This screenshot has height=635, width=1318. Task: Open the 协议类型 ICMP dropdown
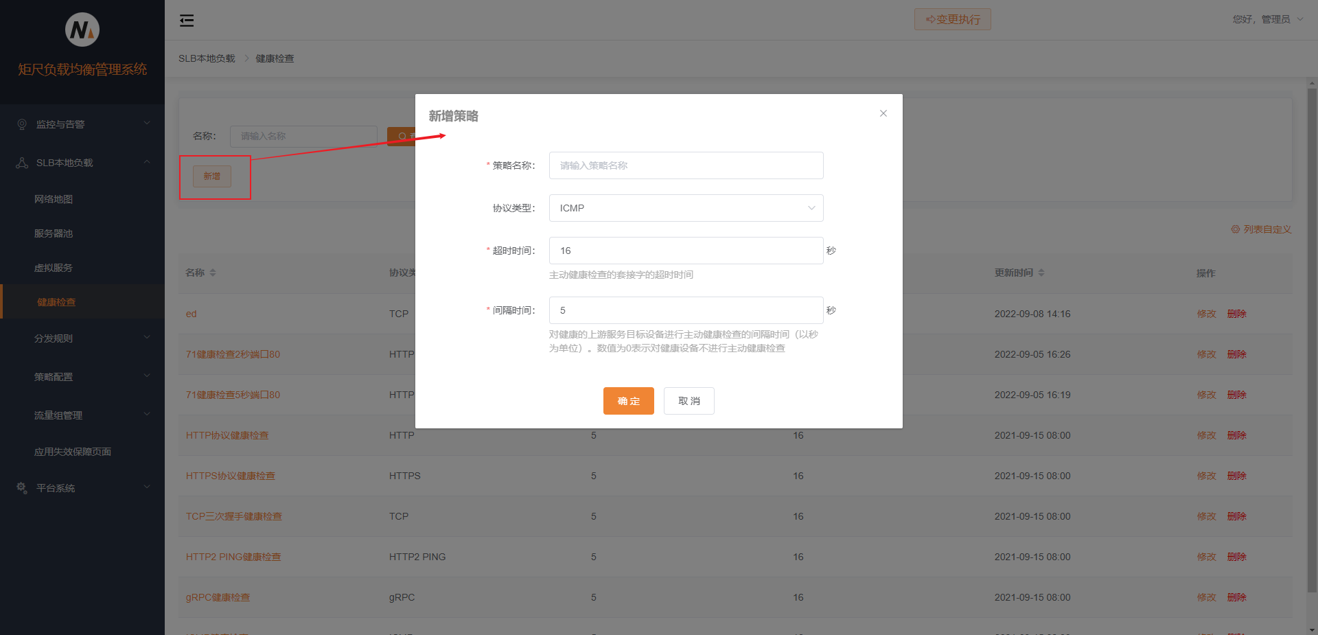(686, 208)
